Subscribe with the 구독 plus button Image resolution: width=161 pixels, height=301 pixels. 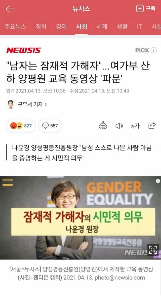(146, 9)
